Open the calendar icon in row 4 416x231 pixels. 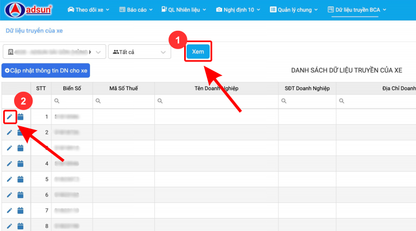point(21,164)
